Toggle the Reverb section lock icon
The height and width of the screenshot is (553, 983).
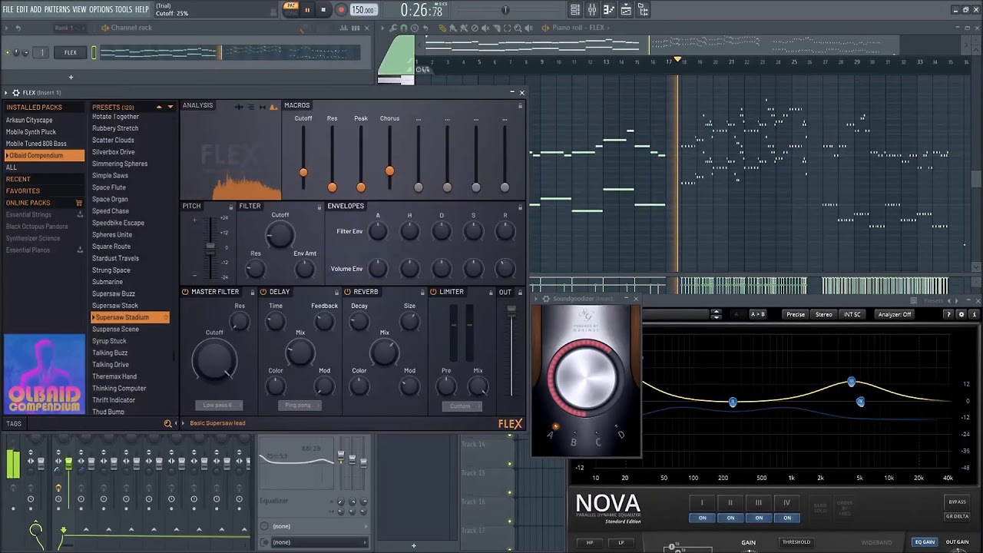click(x=422, y=293)
